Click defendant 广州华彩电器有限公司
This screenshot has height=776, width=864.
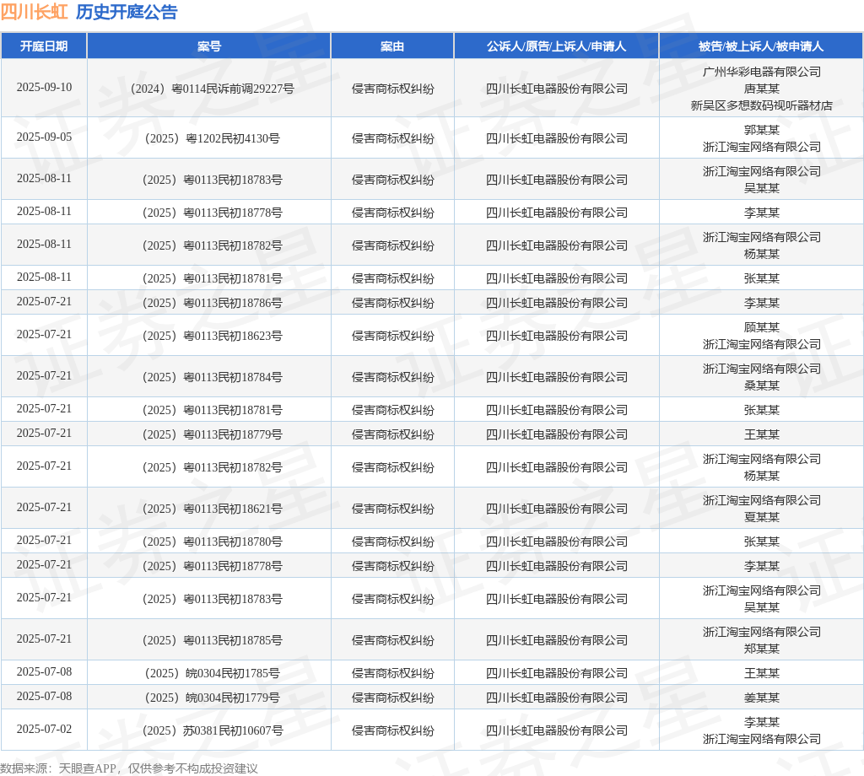click(762, 72)
